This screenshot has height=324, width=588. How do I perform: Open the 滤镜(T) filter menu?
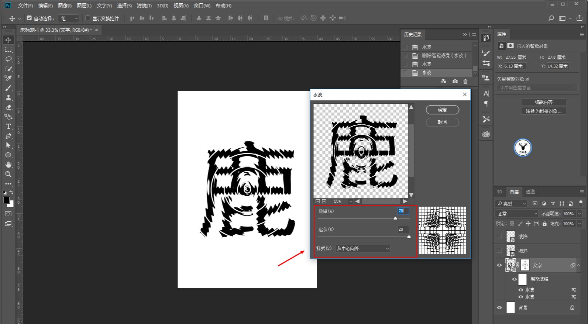coord(144,6)
